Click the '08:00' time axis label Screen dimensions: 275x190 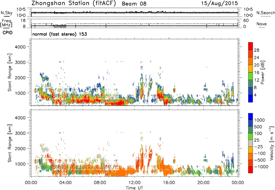100,183
